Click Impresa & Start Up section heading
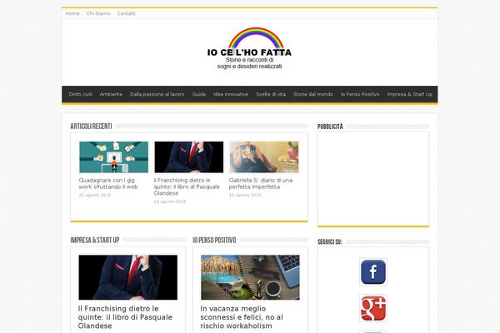500x333 pixels. pyautogui.click(x=95, y=240)
